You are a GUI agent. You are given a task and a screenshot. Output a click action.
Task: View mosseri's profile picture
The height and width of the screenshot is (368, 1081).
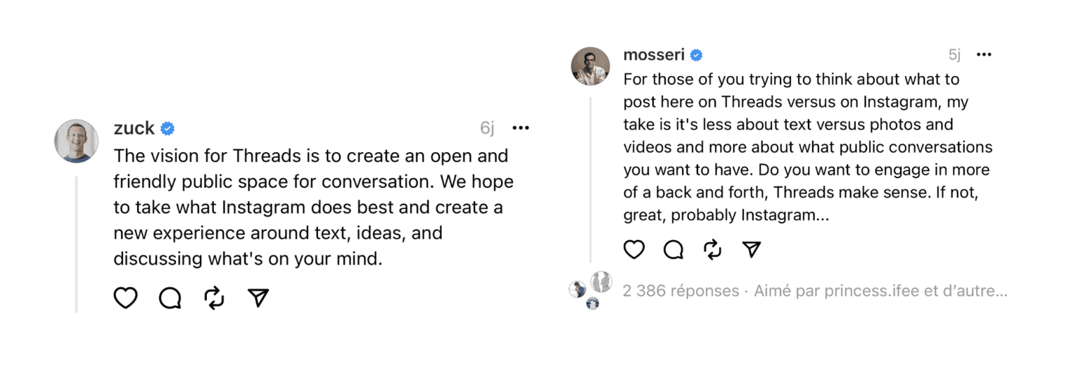pyautogui.click(x=590, y=67)
